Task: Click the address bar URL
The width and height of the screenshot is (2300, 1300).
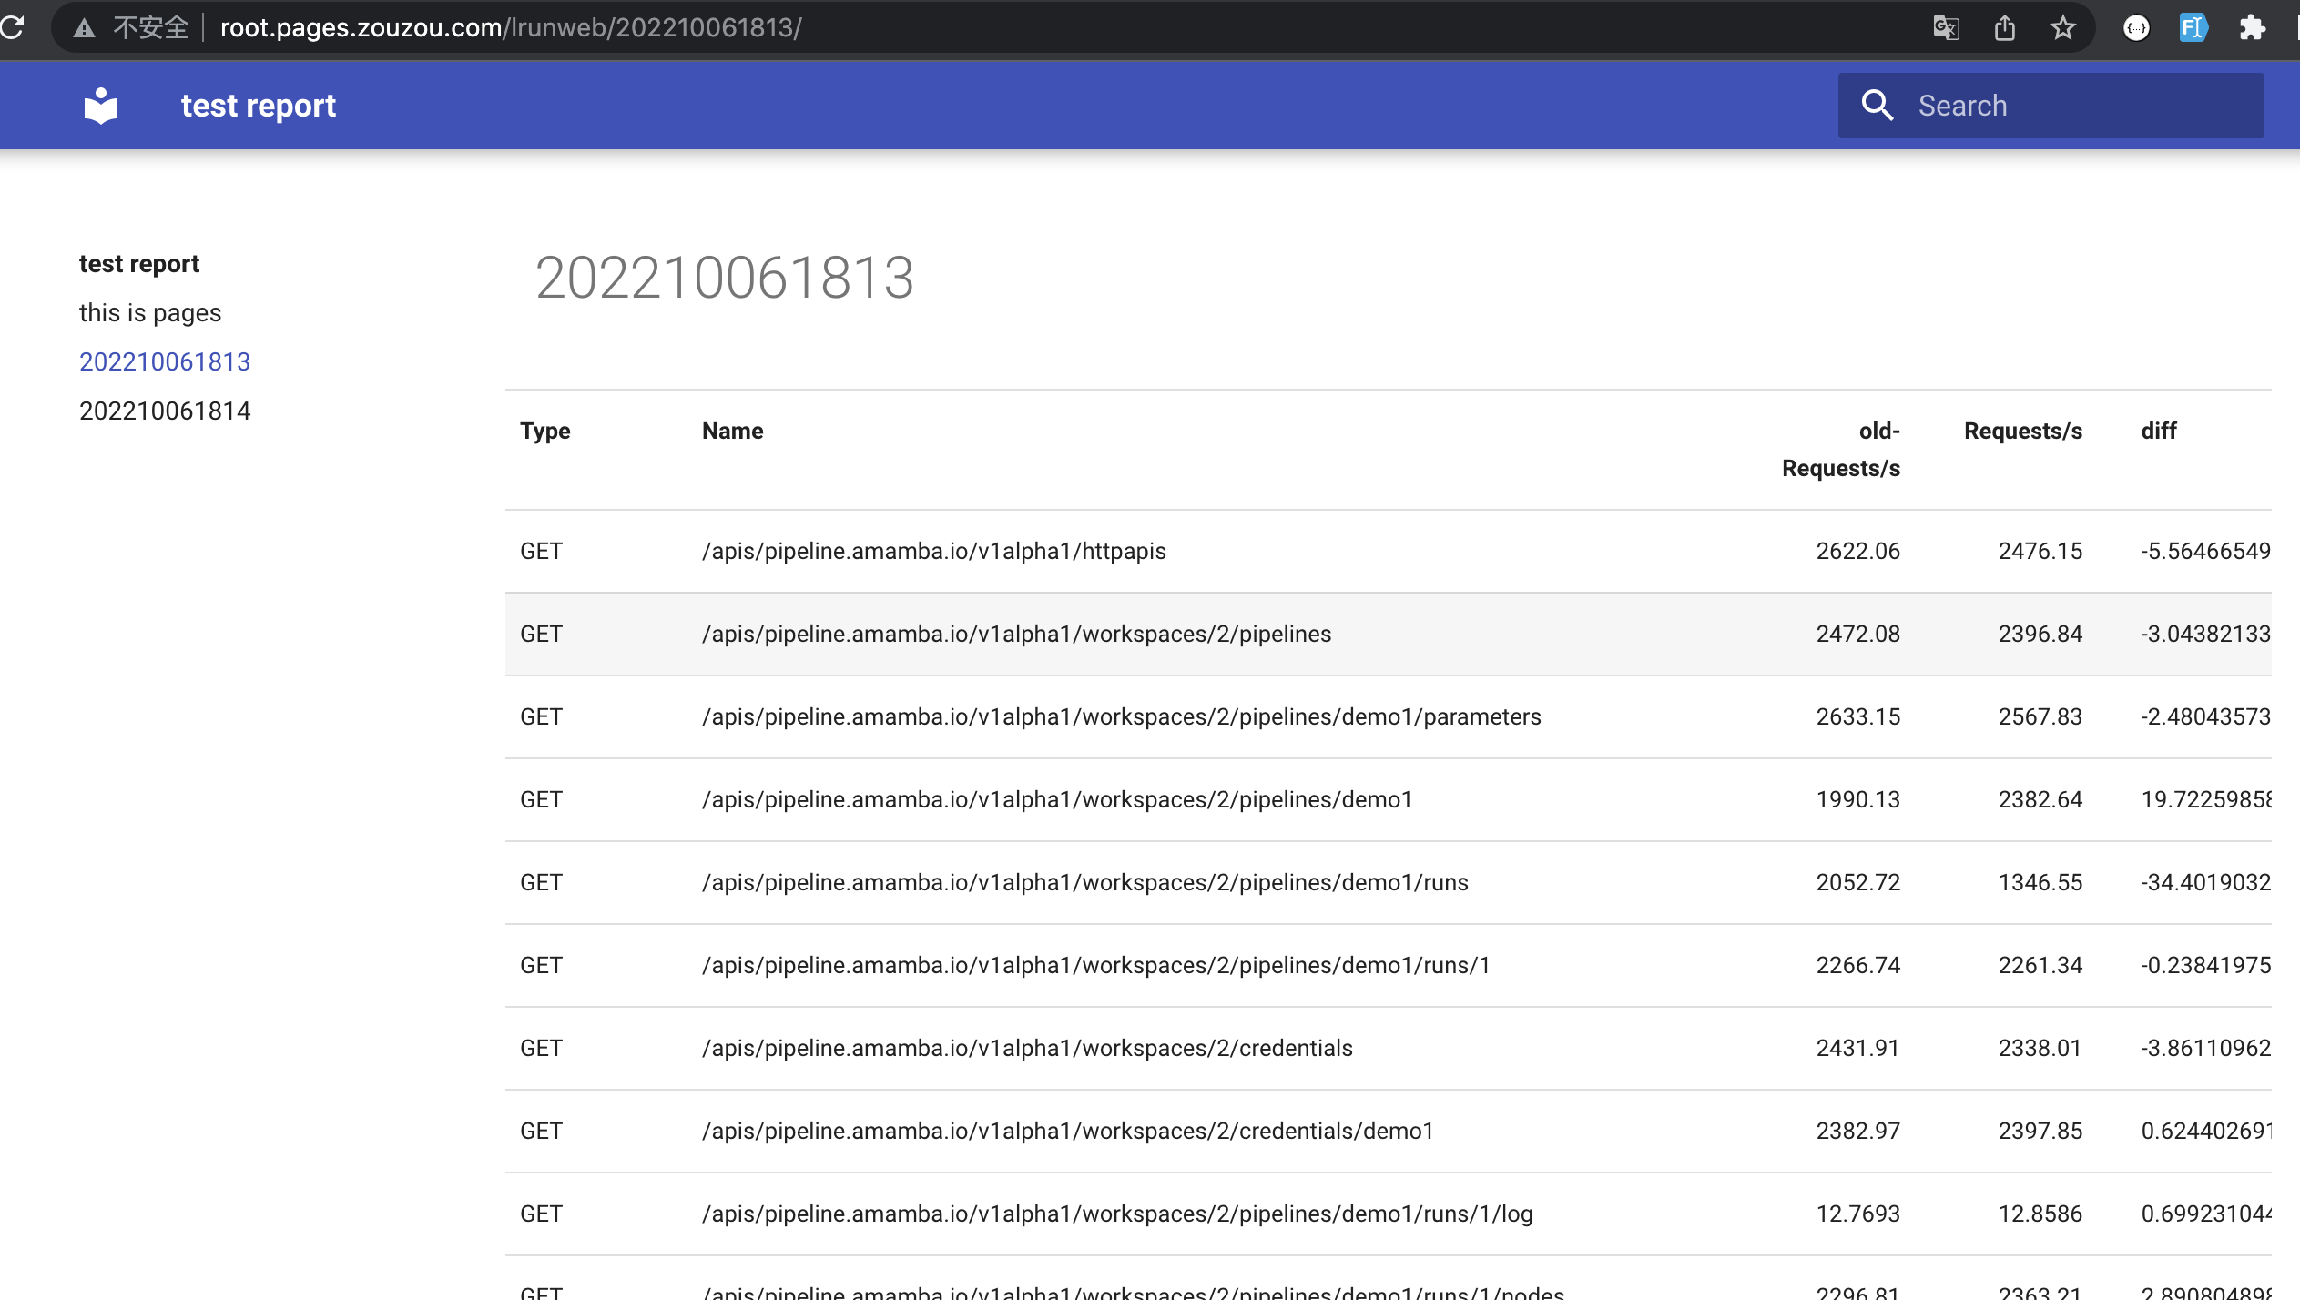Action: pyautogui.click(x=511, y=28)
